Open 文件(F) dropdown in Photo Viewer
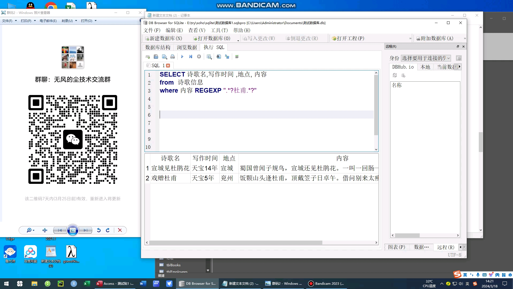The width and height of the screenshot is (513, 289). coord(9,21)
